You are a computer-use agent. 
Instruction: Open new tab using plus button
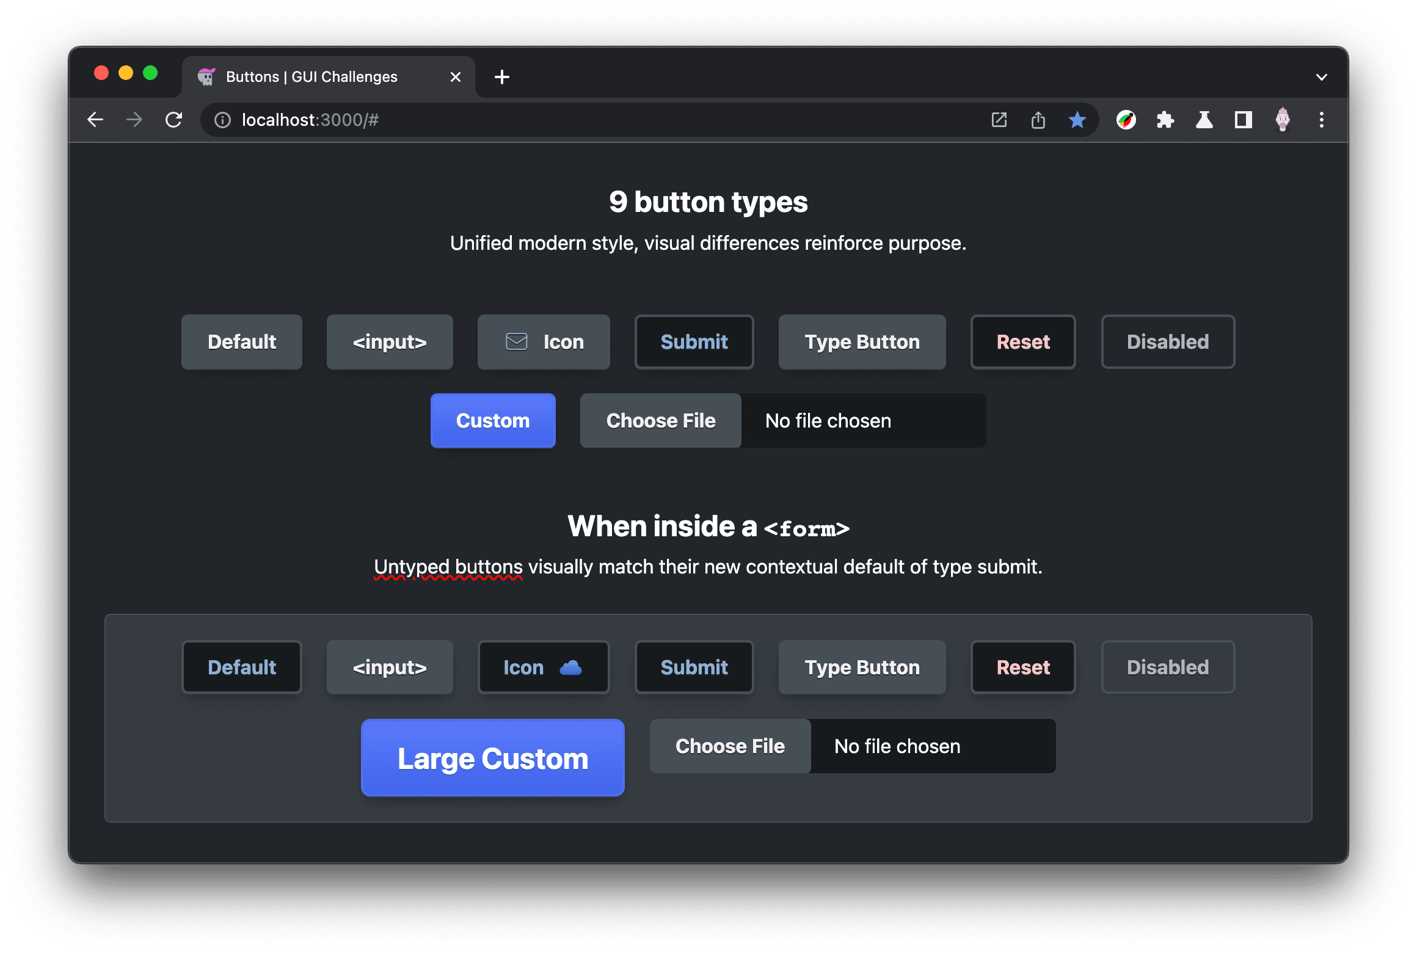click(503, 77)
